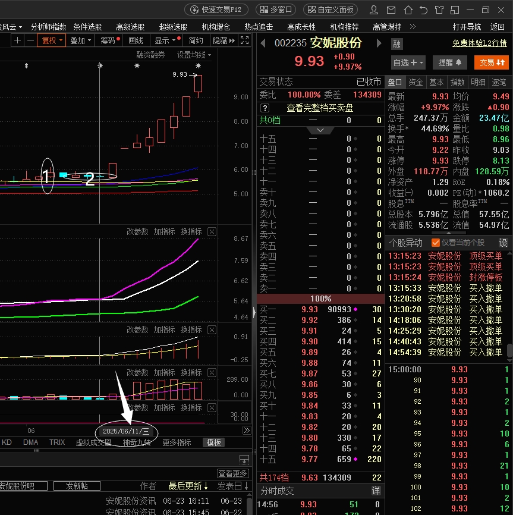The height and width of the screenshot is (515, 513).
Task: Click the 融 margin trading badge
Action: point(396,44)
